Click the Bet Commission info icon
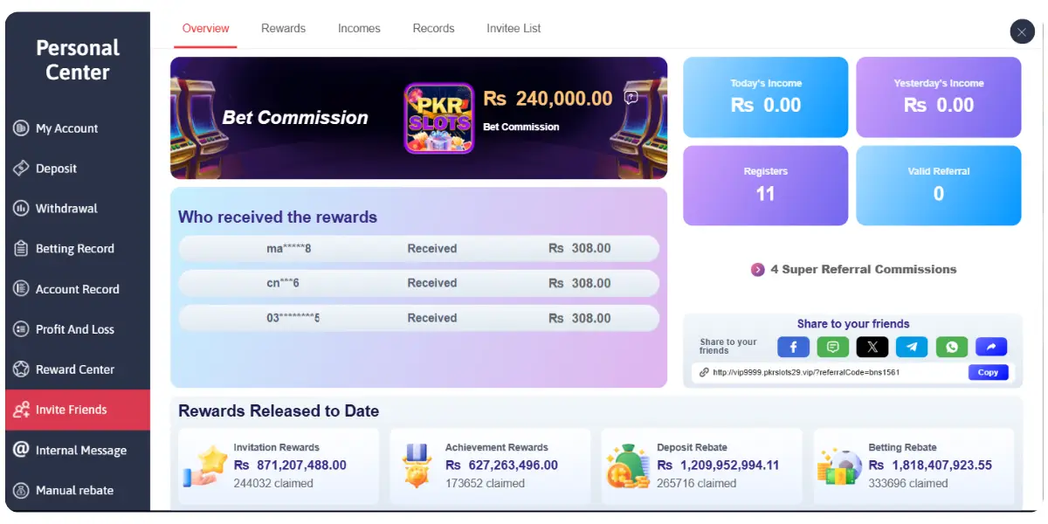 (x=631, y=98)
